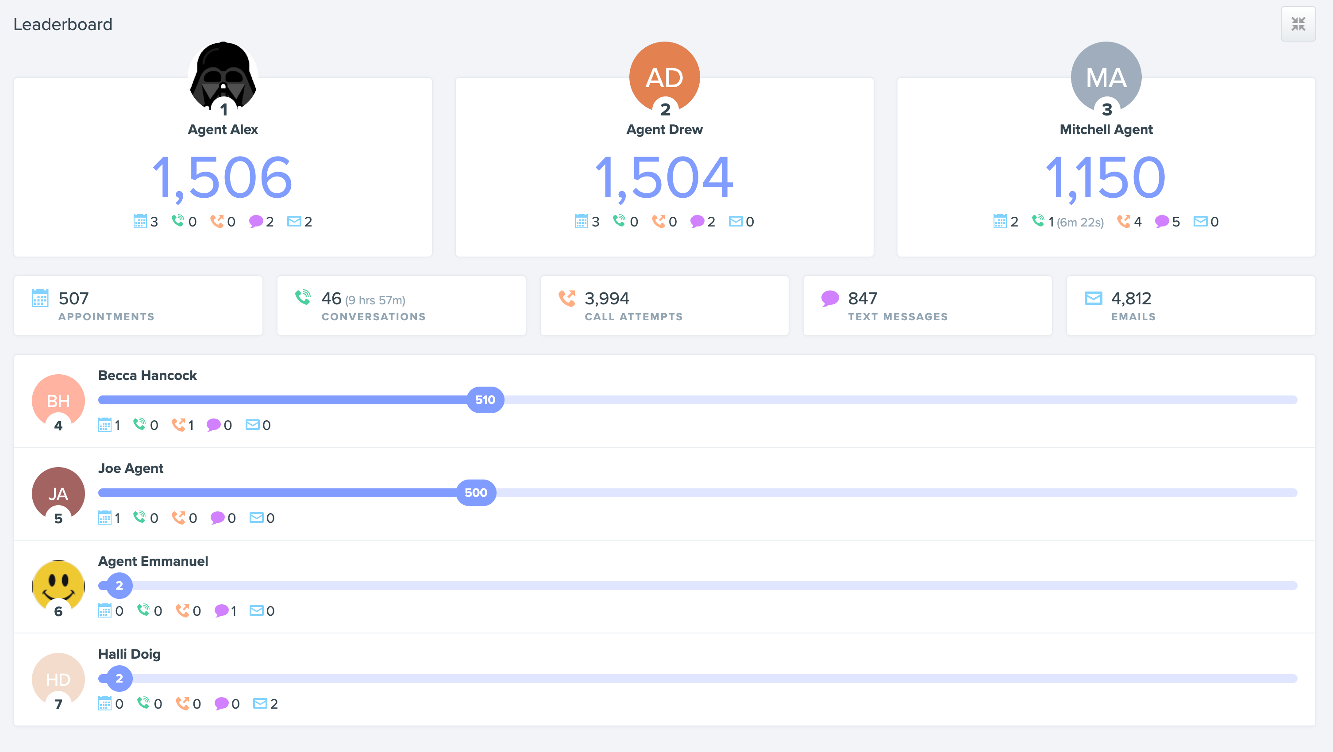Click the email icon on Halli Doig's row
This screenshot has width=1333, height=752.
pyautogui.click(x=259, y=703)
